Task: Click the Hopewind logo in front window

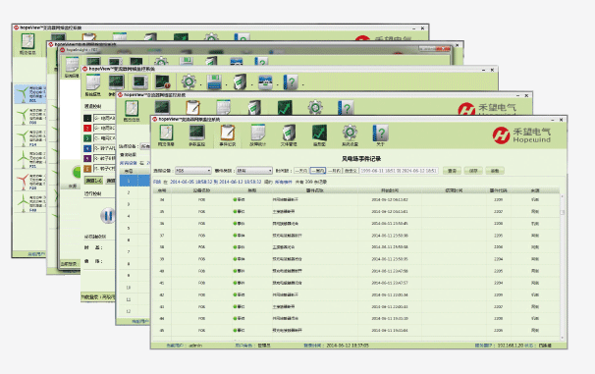Action: pos(521,135)
